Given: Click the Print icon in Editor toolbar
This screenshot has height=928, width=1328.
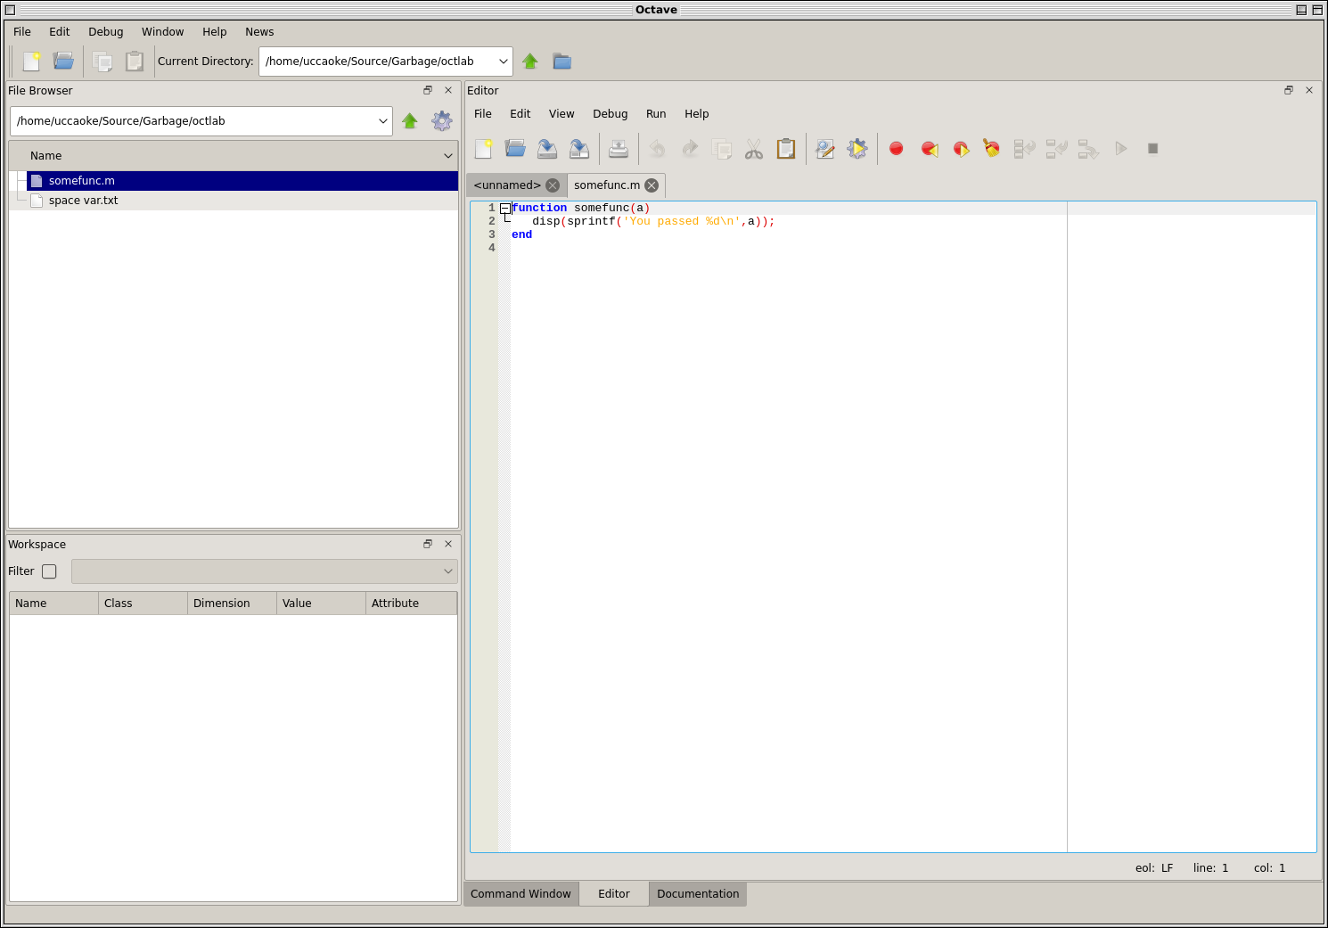Looking at the screenshot, I should [x=619, y=149].
